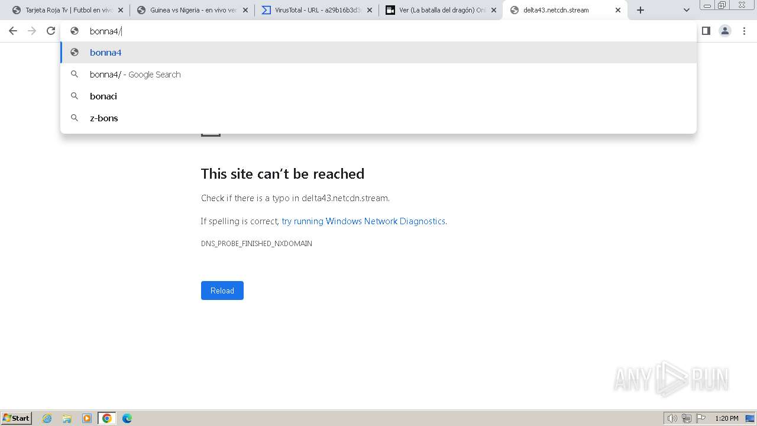
Task: Open the tab search chevron in the title bar
Action: [686, 10]
